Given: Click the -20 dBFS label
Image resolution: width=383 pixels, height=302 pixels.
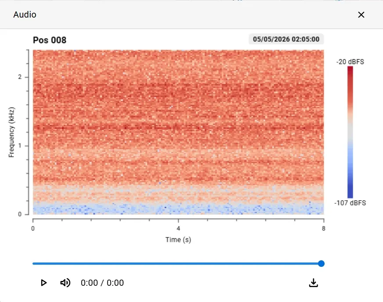Looking at the screenshot, I should pyautogui.click(x=350, y=62).
